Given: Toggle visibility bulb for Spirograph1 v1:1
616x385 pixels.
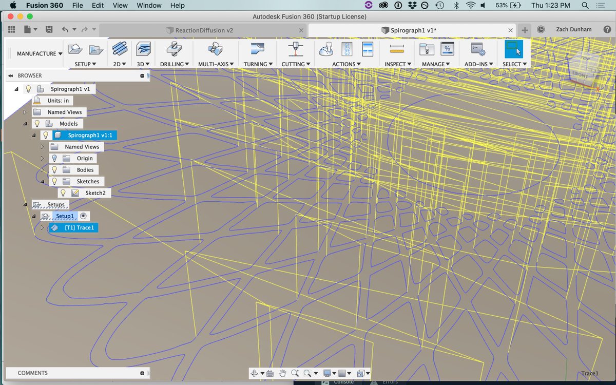Looking at the screenshot, I should 46,135.
